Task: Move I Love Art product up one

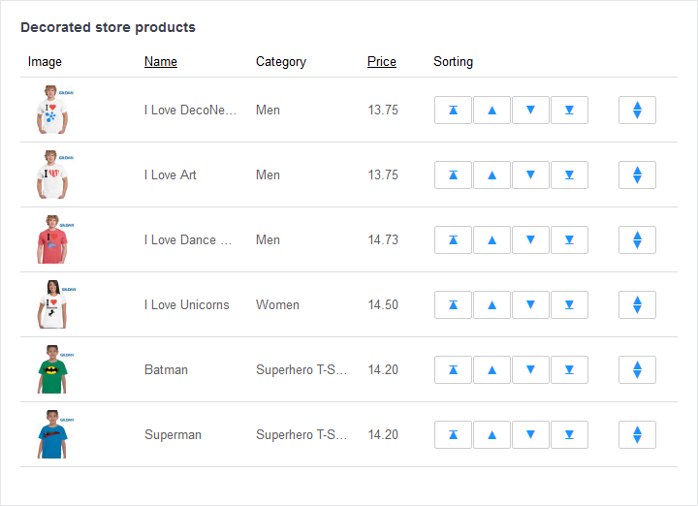Action: pyautogui.click(x=492, y=175)
